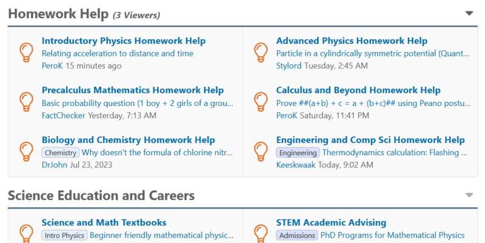The image size is (485, 243).
Task: Click the lightbulb icon beside Science and Math Textbooks
Action: (x=26, y=233)
